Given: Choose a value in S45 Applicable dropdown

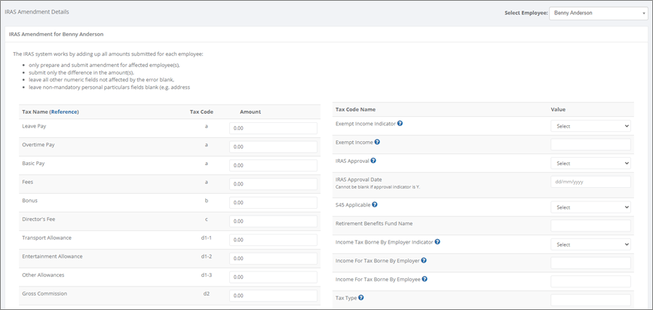Looking at the screenshot, I should click(590, 207).
